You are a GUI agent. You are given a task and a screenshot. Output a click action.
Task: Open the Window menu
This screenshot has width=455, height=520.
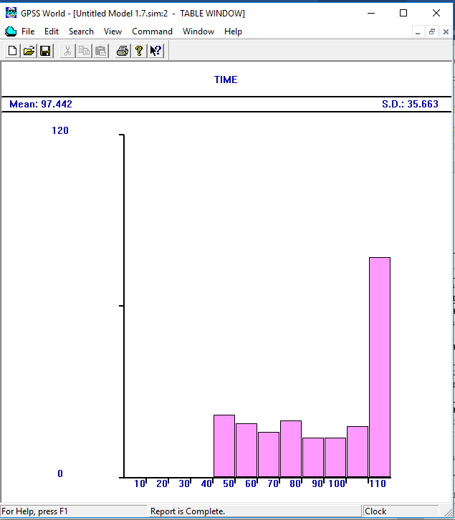198,32
